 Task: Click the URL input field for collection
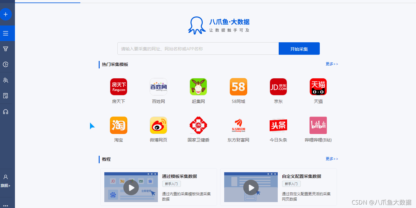[198, 49]
